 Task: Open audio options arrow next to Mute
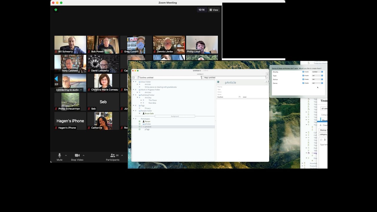click(x=66, y=155)
